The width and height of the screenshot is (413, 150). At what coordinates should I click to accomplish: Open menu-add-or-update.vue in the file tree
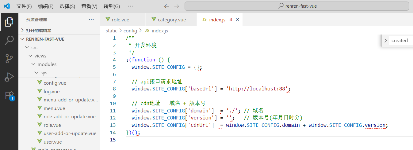pyautogui.click(x=71, y=100)
